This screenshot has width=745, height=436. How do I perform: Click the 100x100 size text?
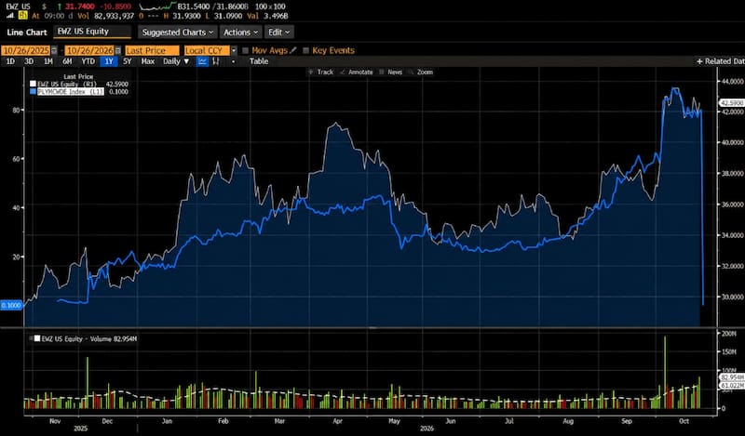(270, 7)
